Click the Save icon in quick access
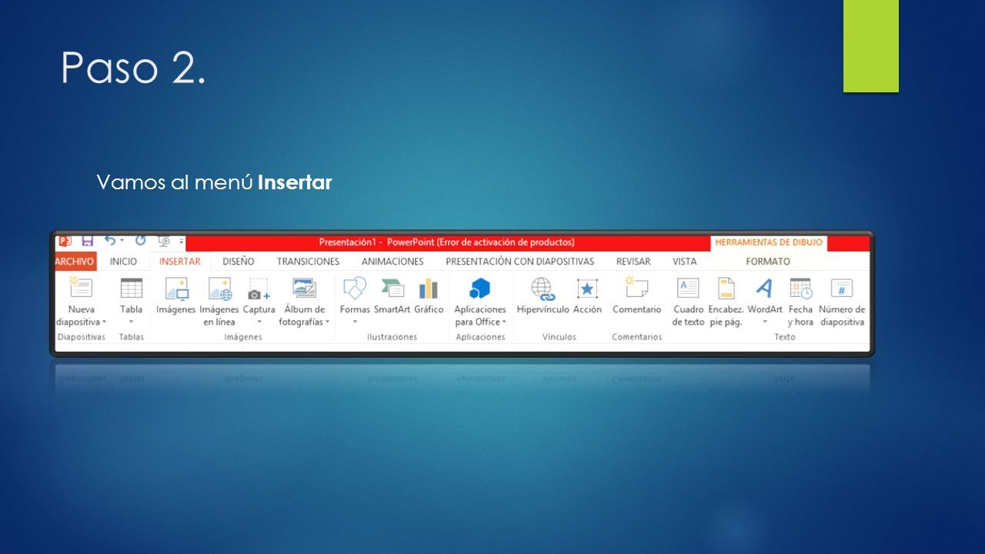 87,242
